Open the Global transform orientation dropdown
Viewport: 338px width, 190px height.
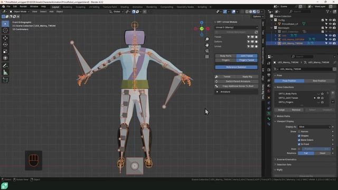point(116,12)
